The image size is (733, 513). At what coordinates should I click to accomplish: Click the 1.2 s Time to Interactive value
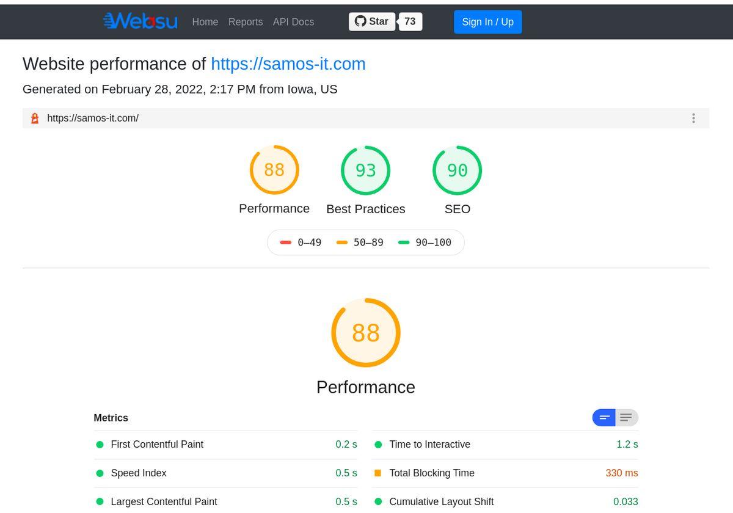click(x=627, y=445)
